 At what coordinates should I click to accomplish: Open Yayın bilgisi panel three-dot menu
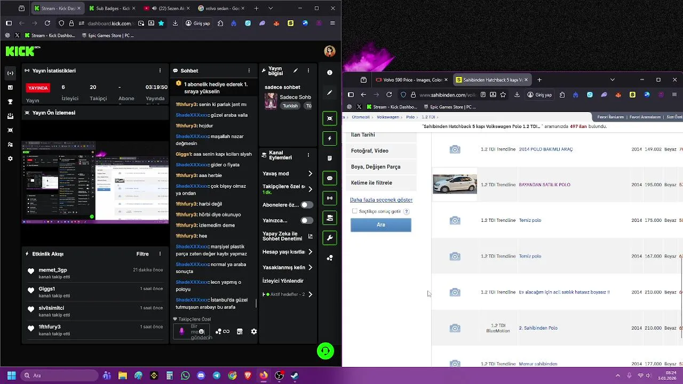pyautogui.click(x=308, y=70)
